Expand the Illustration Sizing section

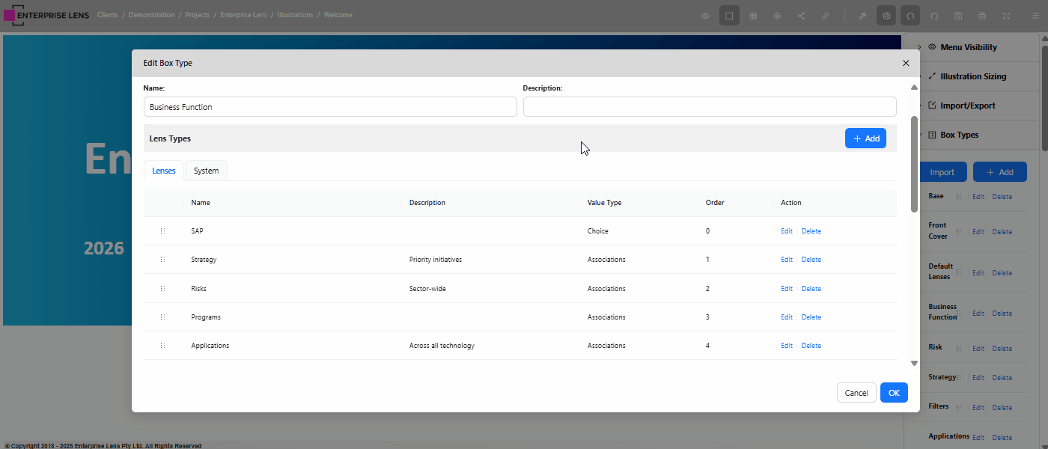(x=972, y=76)
